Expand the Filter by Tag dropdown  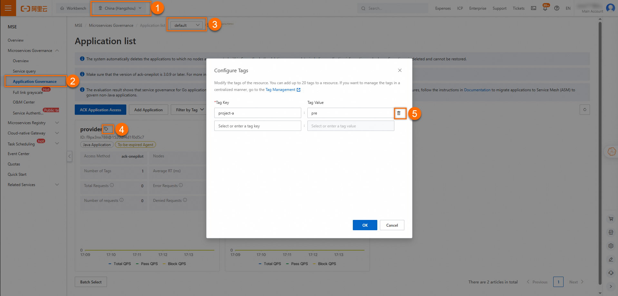click(x=190, y=110)
